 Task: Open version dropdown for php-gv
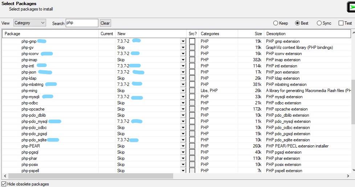point(183,47)
